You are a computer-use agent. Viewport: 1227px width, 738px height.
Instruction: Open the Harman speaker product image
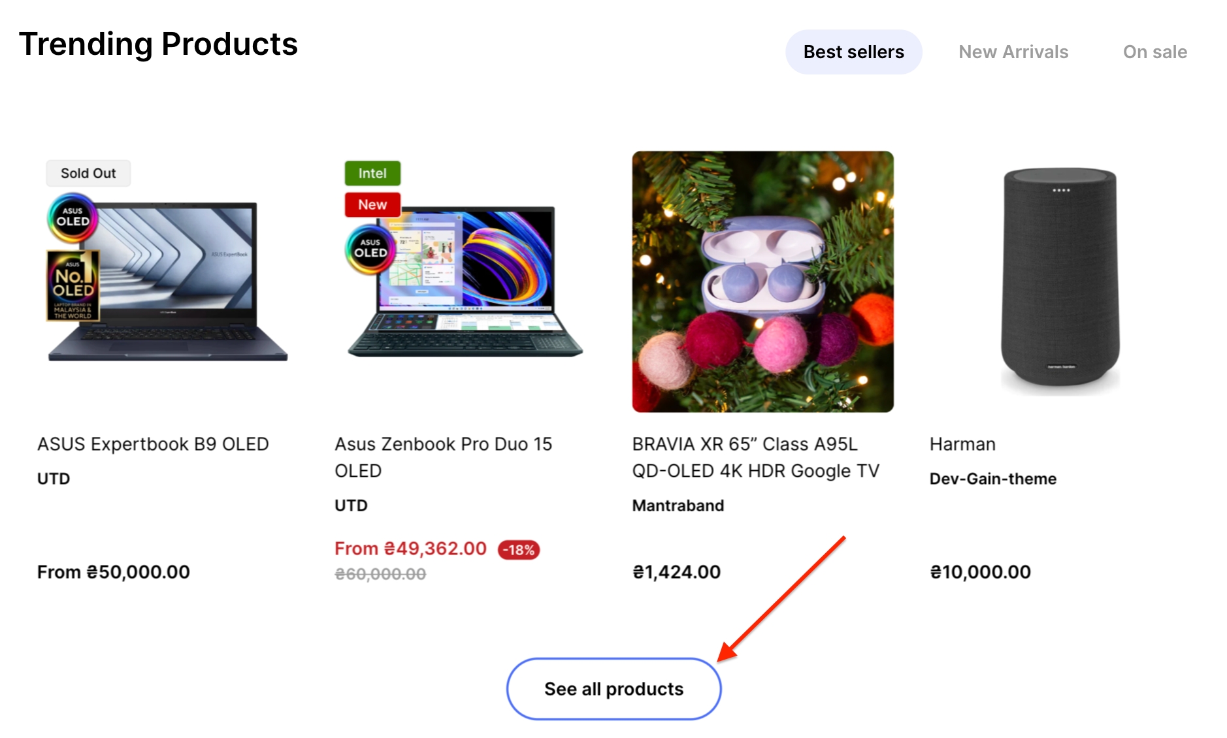1060,281
